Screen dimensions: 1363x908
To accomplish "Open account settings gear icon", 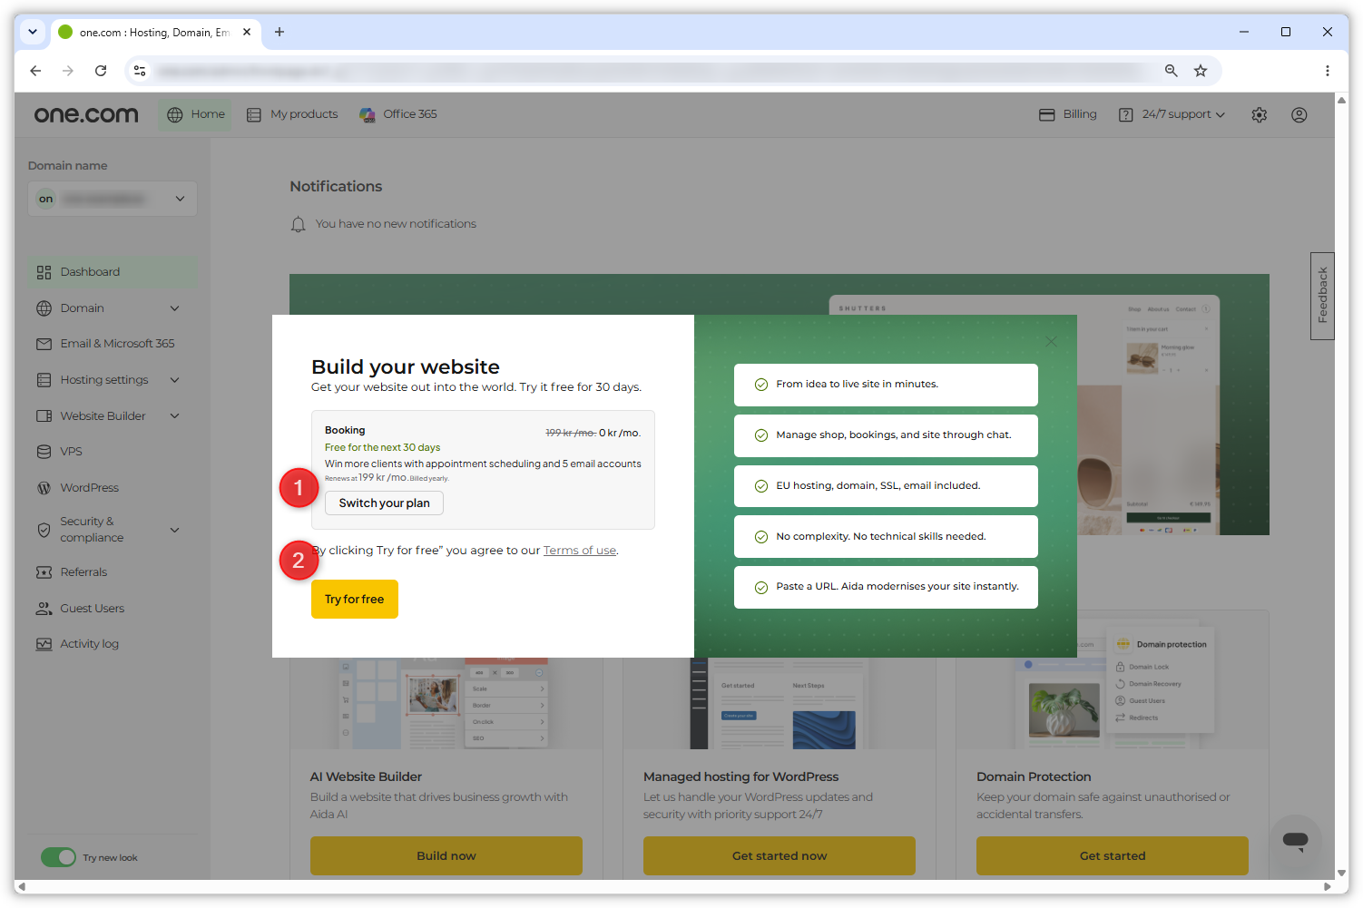I will point(1259,115).
